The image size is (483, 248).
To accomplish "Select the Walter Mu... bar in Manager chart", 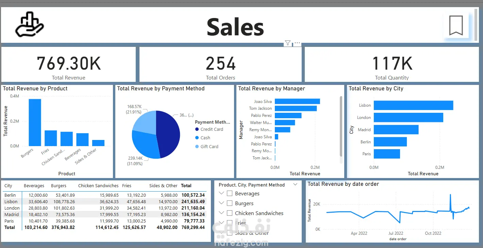I will tap(285, 123).
